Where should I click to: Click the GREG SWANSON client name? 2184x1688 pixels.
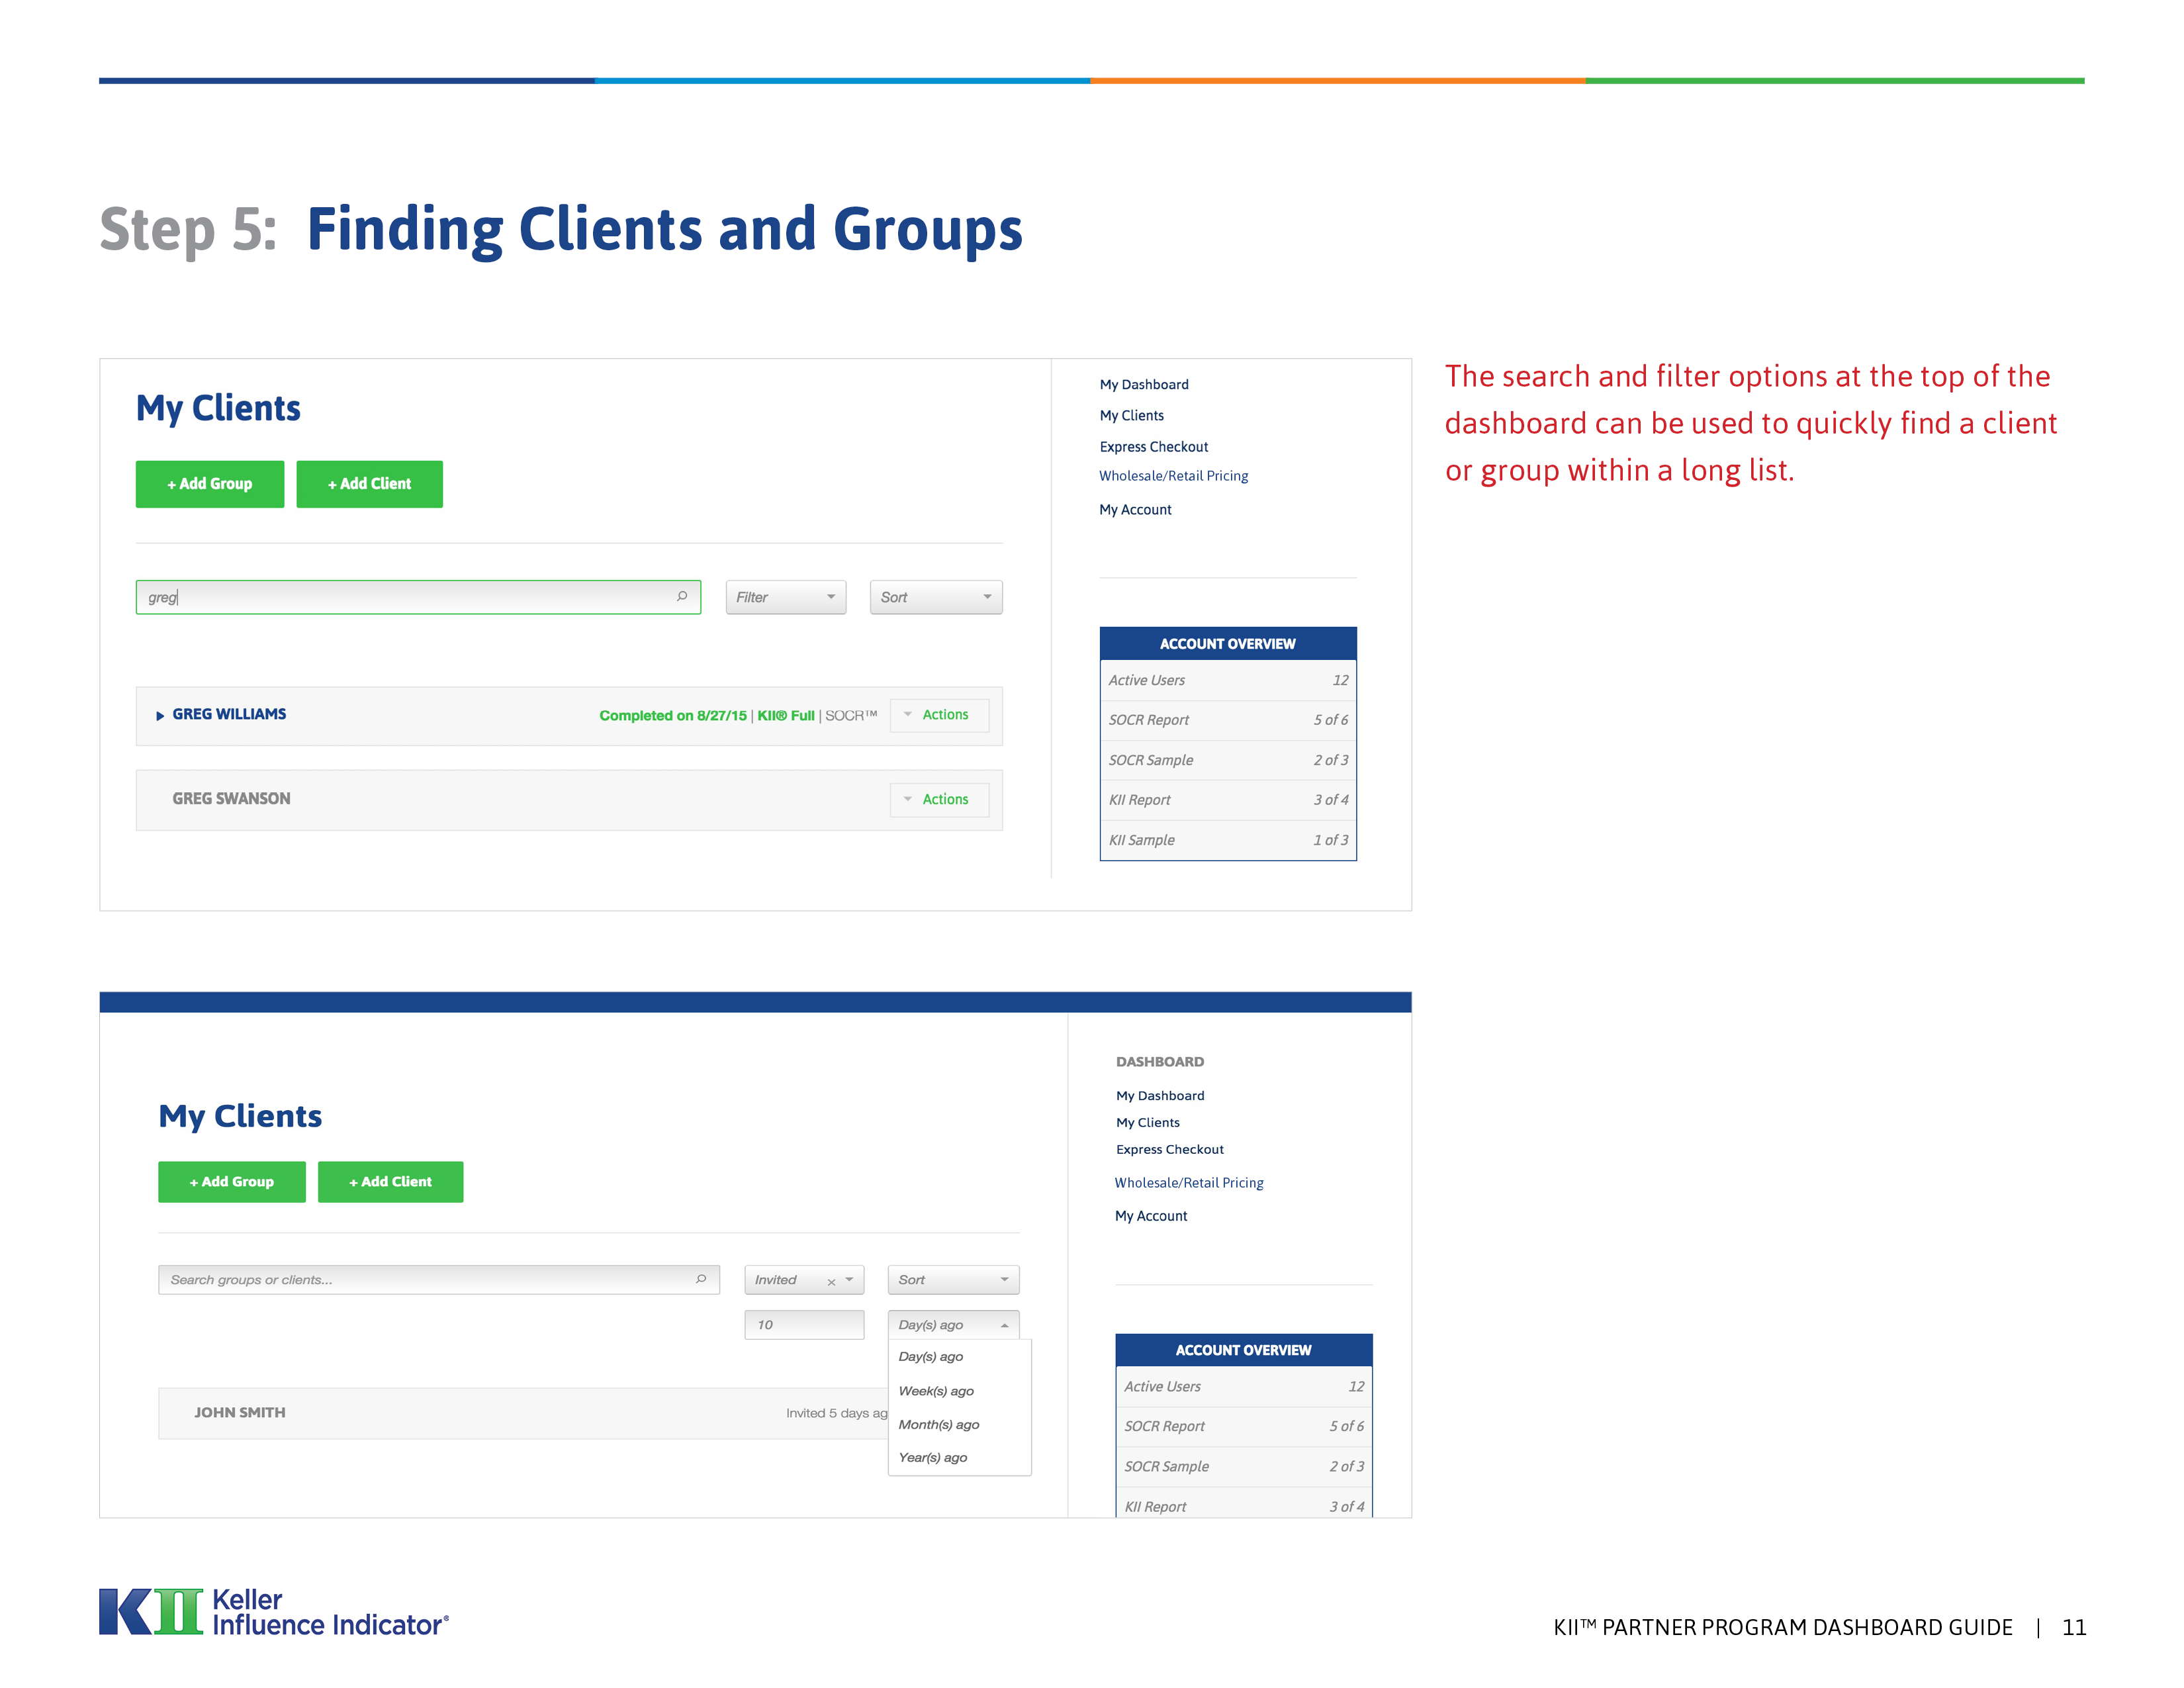(x=231, y=799)
